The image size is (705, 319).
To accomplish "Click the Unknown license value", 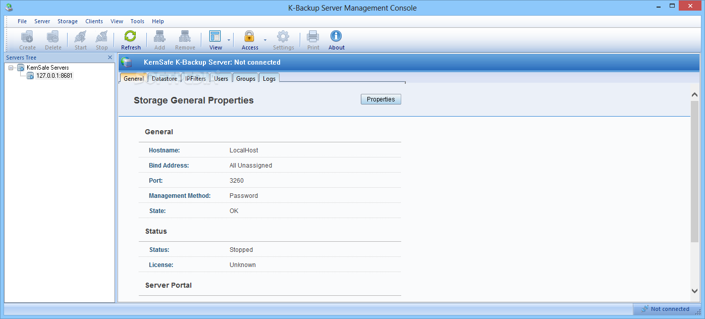I will (x=243, y=265).
